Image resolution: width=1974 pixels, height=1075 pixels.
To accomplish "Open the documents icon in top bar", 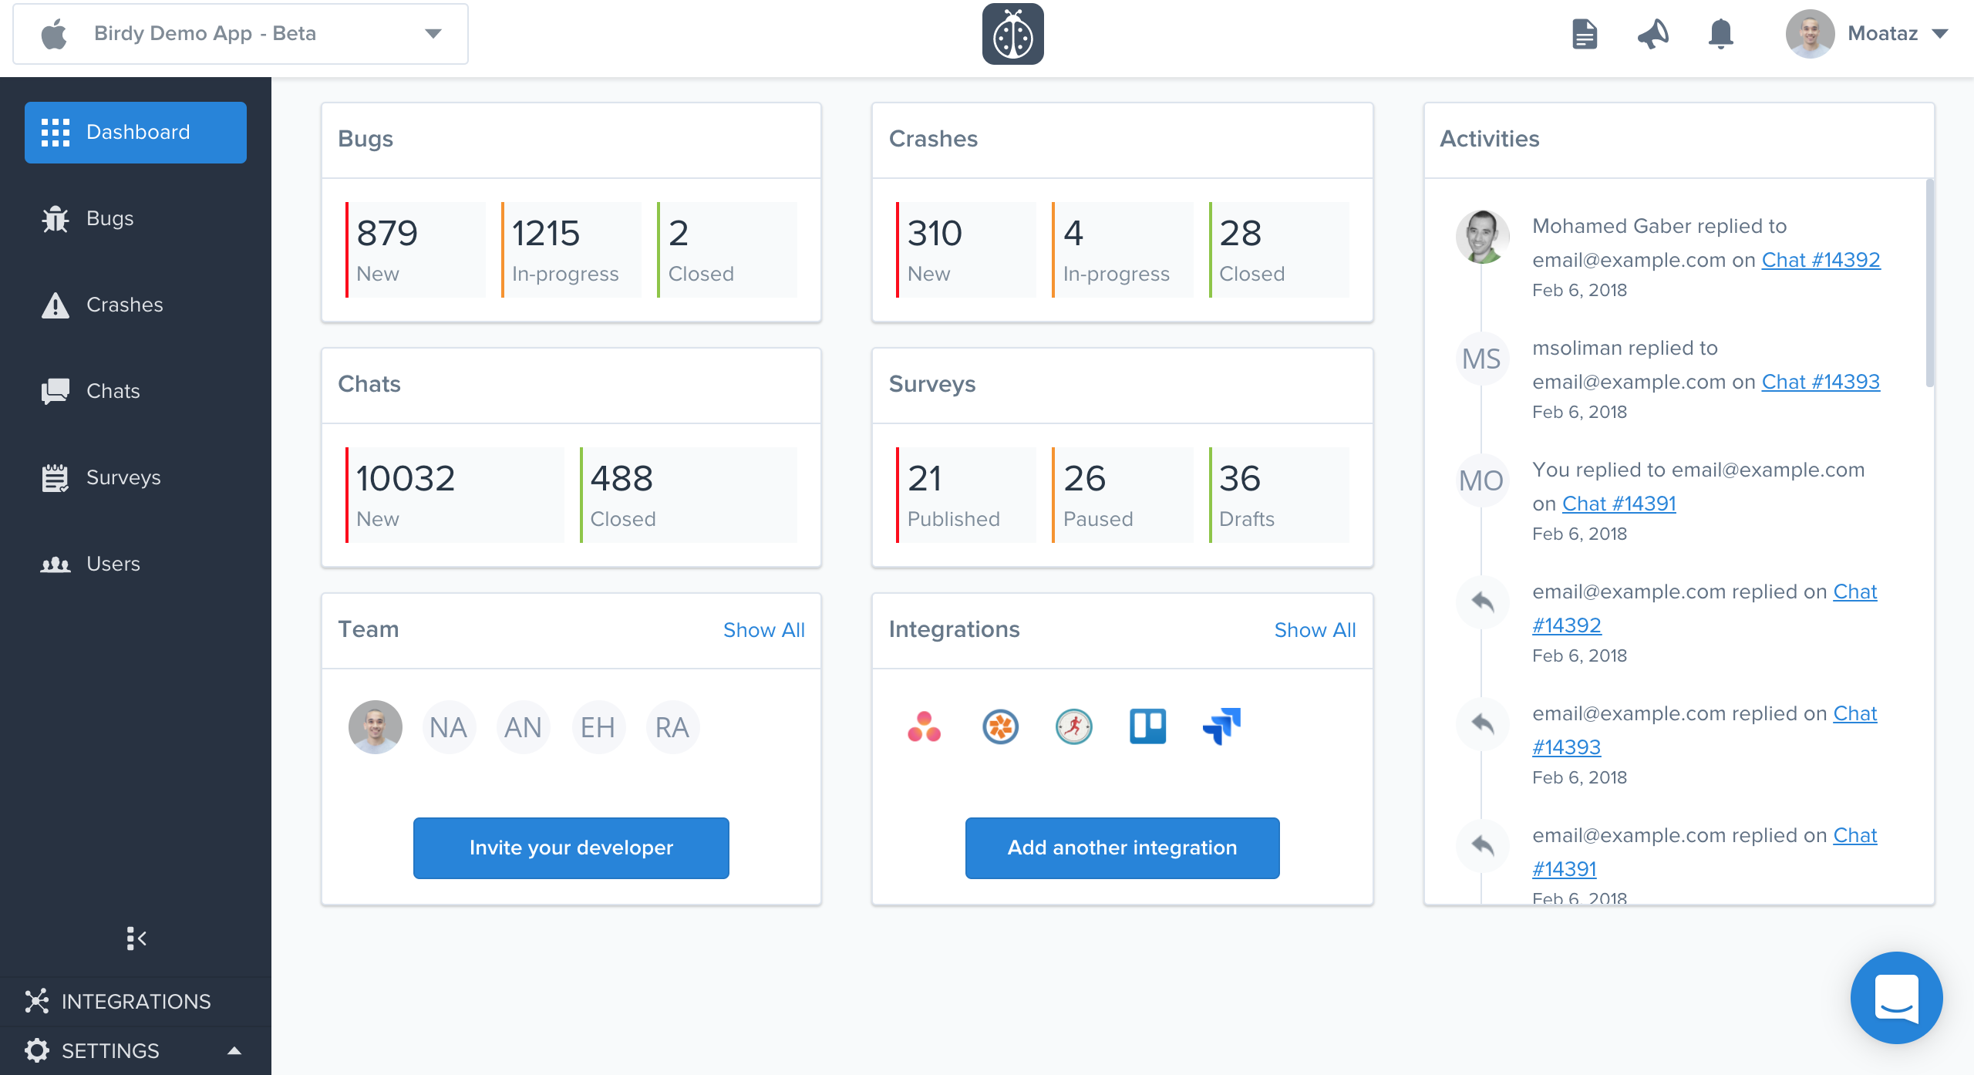I will [1585, 34].
